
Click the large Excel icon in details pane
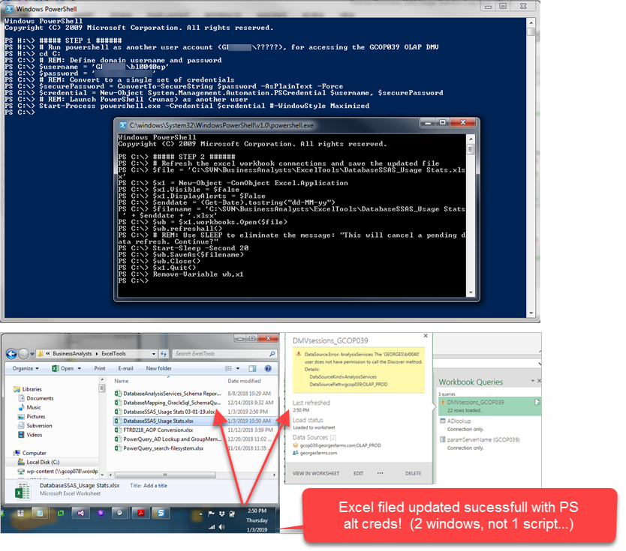pyautogui.click(x=23, y=490)
